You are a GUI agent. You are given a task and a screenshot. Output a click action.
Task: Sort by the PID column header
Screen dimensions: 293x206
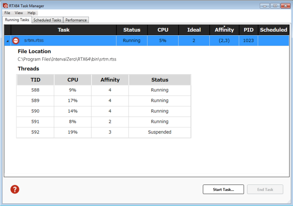tap(248, 30)
